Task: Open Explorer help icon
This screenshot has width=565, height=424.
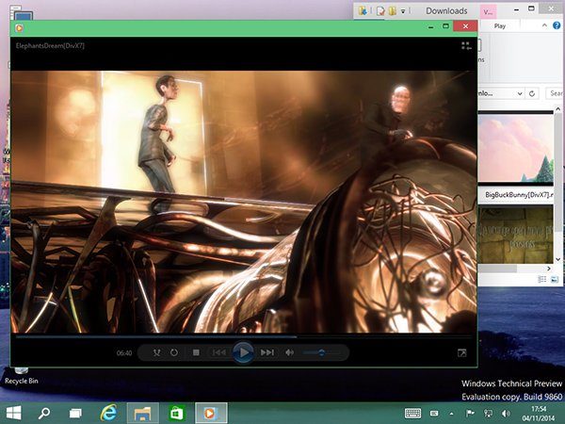Action: (x=557, y=25)
